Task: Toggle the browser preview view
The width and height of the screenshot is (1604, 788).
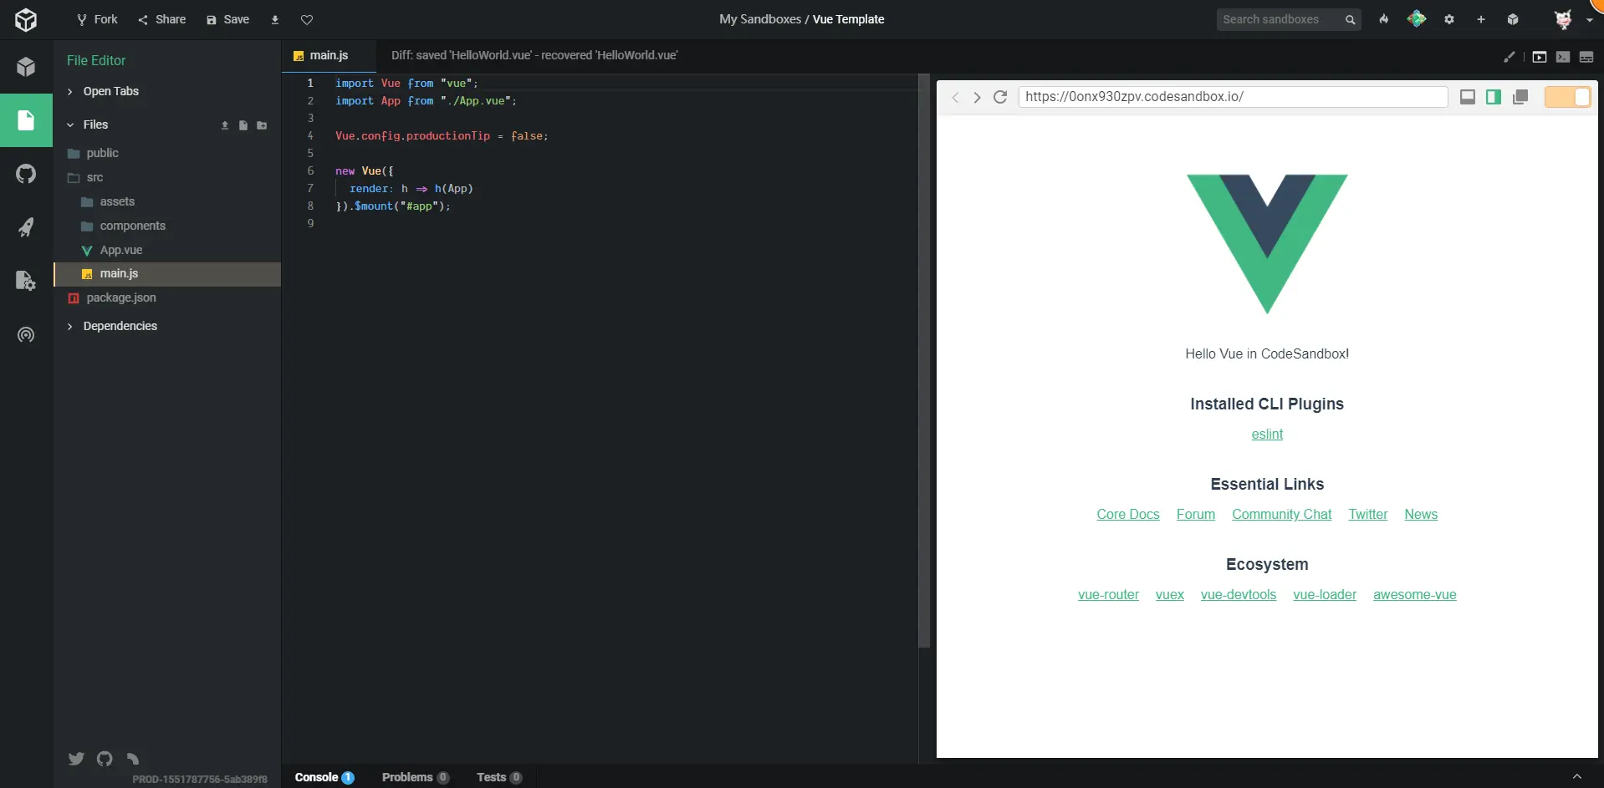Action: 1540,57
